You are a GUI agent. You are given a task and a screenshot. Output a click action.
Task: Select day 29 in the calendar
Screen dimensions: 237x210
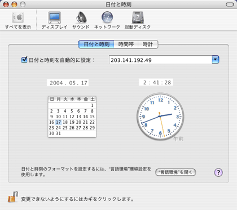click(92, 128)
